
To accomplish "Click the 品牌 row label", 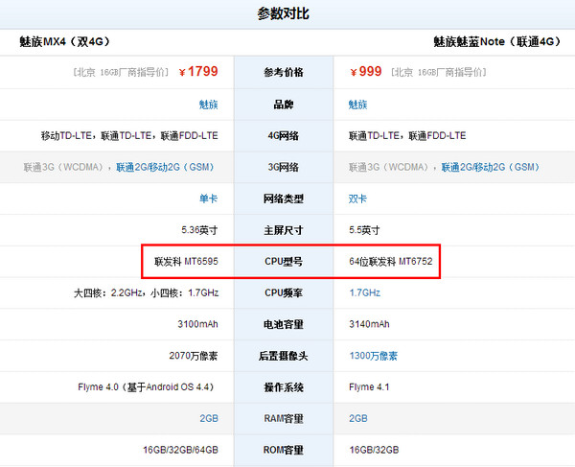I will coord(284,105).
